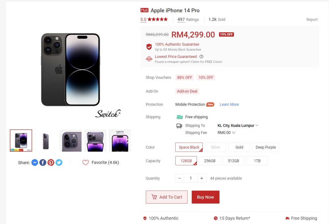Screen dimensions: 329x224
Task: Share product on Facebook
Action: click(x=43, y=162)
